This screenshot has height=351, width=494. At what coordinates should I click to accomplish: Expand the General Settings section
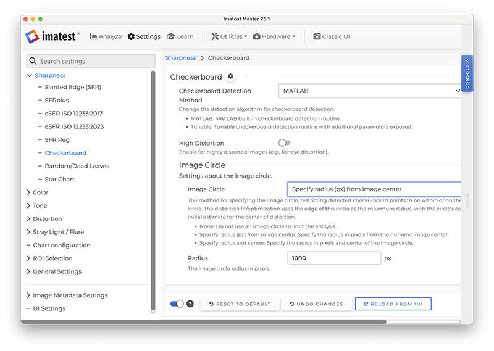(x=28, y=271)
